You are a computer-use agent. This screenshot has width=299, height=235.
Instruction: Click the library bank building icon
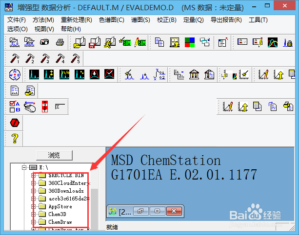194,74
